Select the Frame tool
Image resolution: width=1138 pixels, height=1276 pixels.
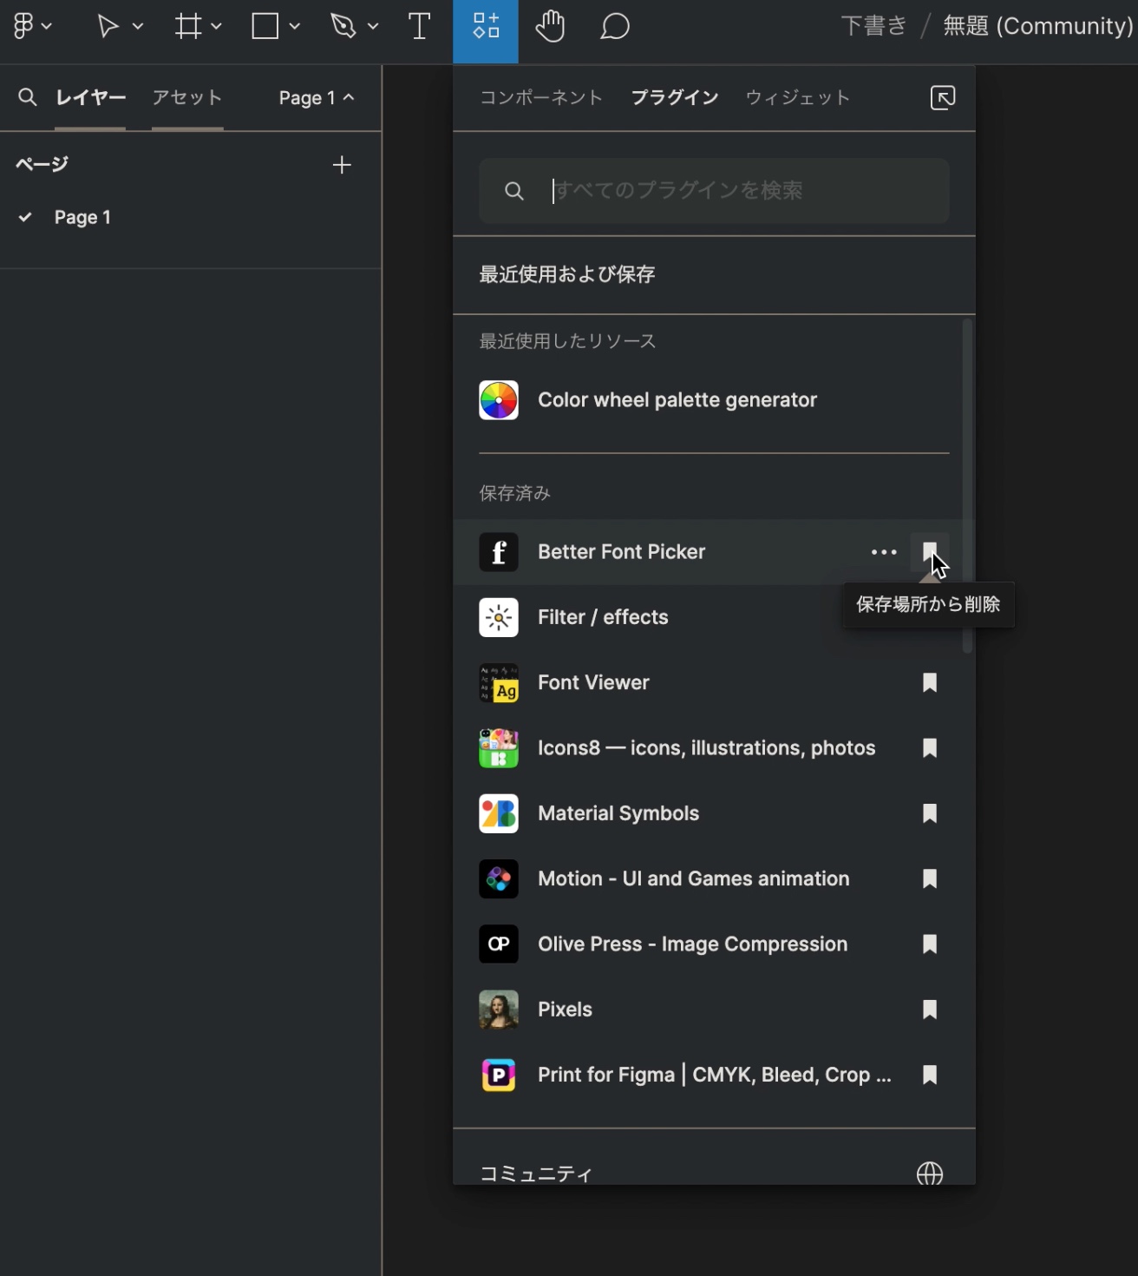click(x=188, y=27)
